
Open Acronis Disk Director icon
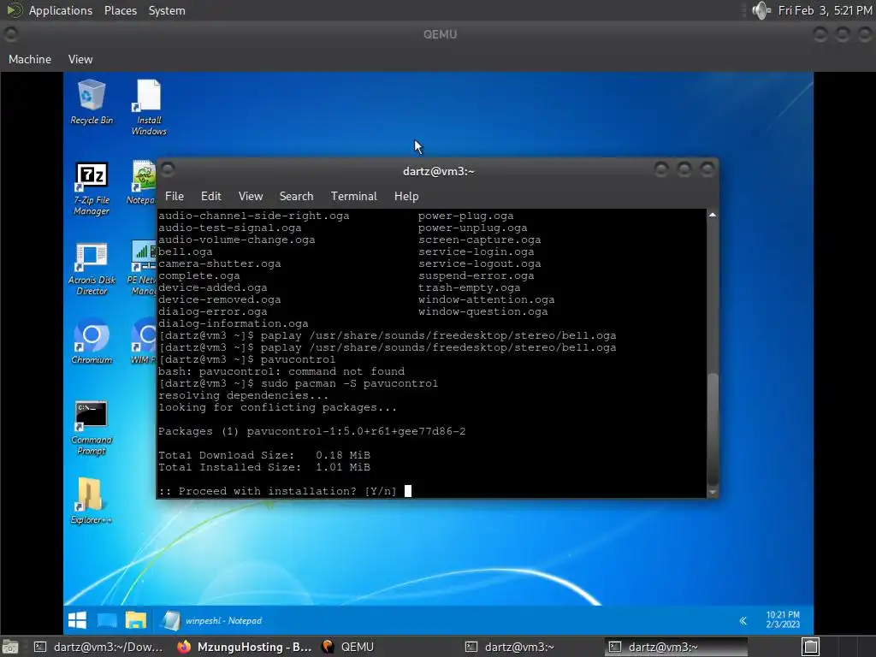click(91, 269)
